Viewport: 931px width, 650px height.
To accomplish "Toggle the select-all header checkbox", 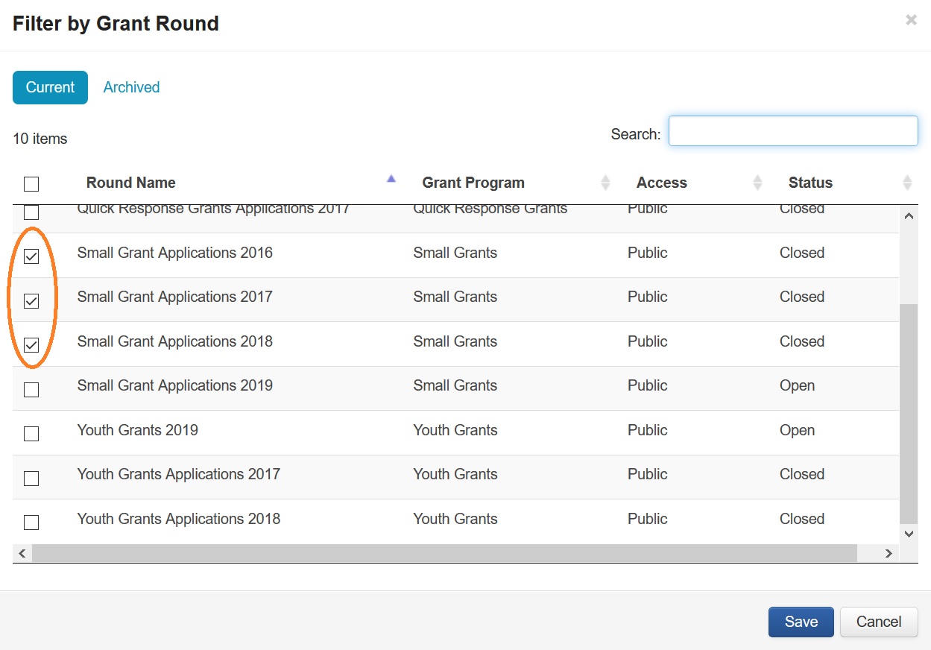I will pyautogui.click(x=31, y=183).
